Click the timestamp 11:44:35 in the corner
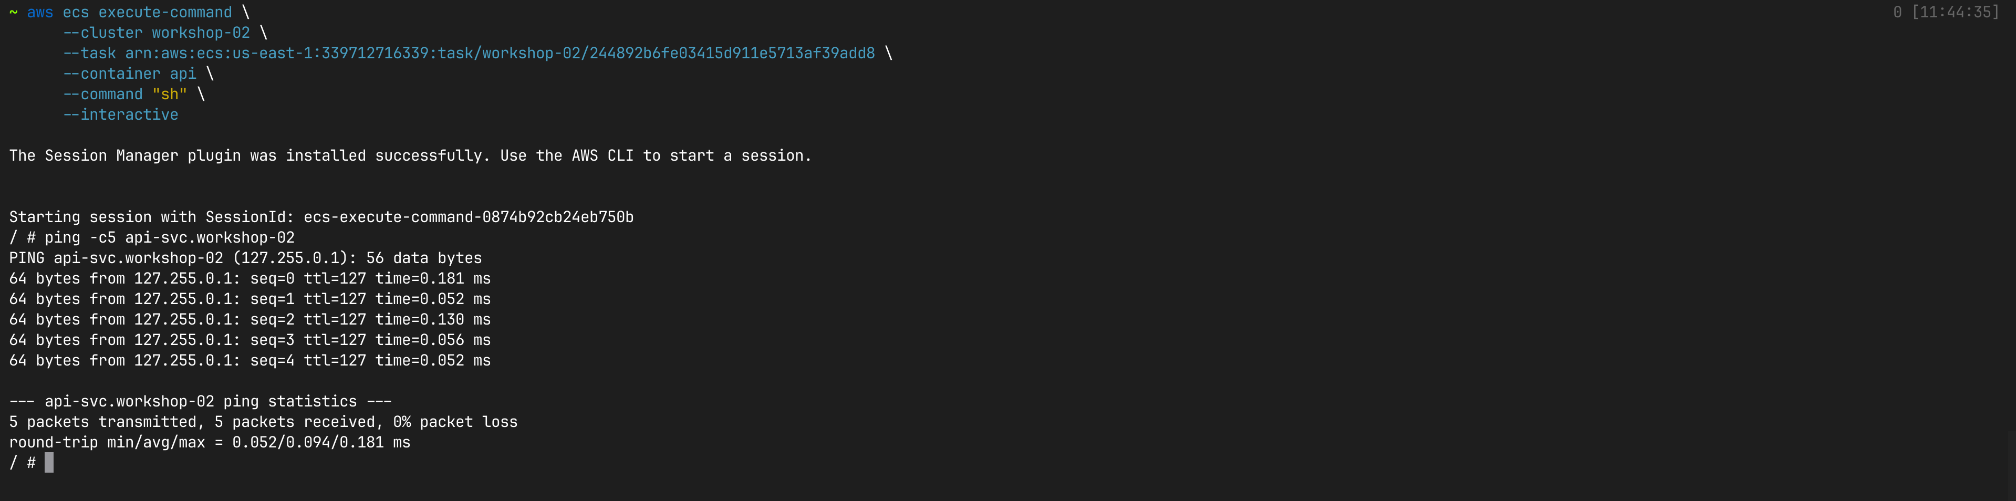The width and height of the screenshot is (2016, 501). point(1955,13)
